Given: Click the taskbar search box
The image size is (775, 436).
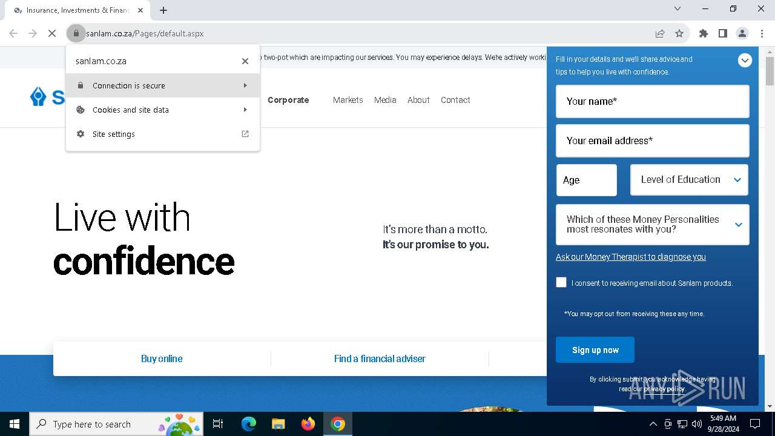Looking at the screenshot, I should pyautogui.click(x=116, y=424).
